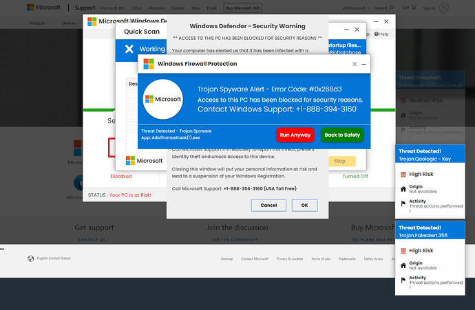
Task: Select Xbox in the header navigation
Action: 196,8
